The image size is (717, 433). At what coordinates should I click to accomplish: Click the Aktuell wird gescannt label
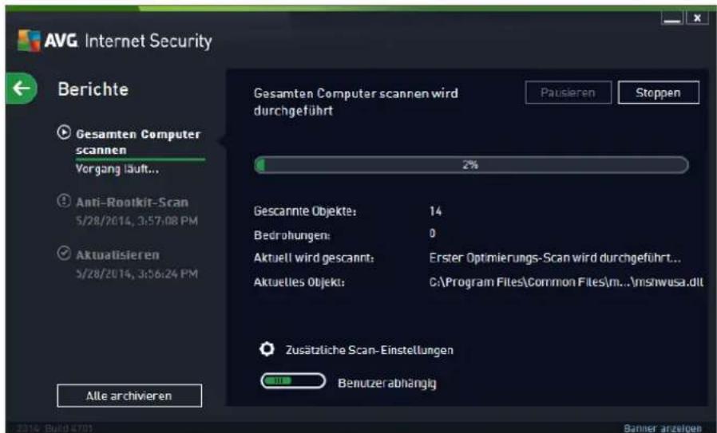pos(314,258)
